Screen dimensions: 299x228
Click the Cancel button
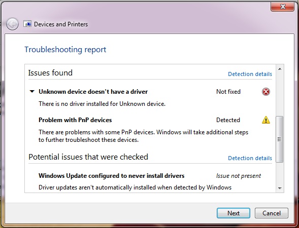coord(272,213)
